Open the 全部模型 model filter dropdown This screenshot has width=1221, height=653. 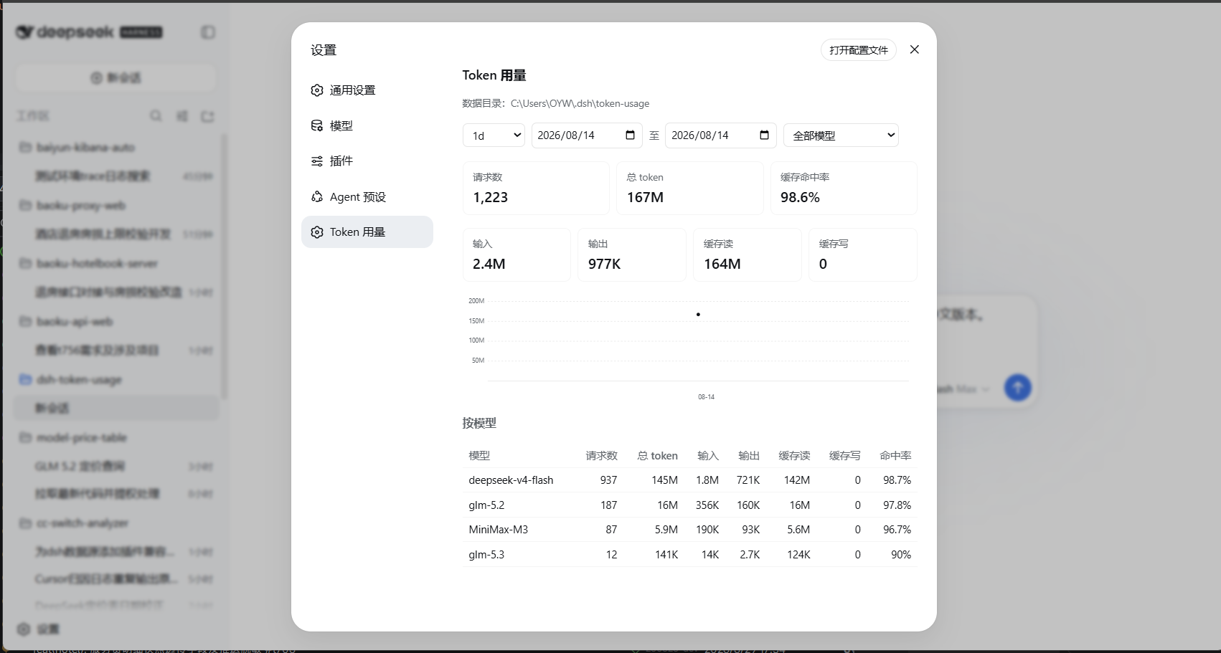(841, 135)
